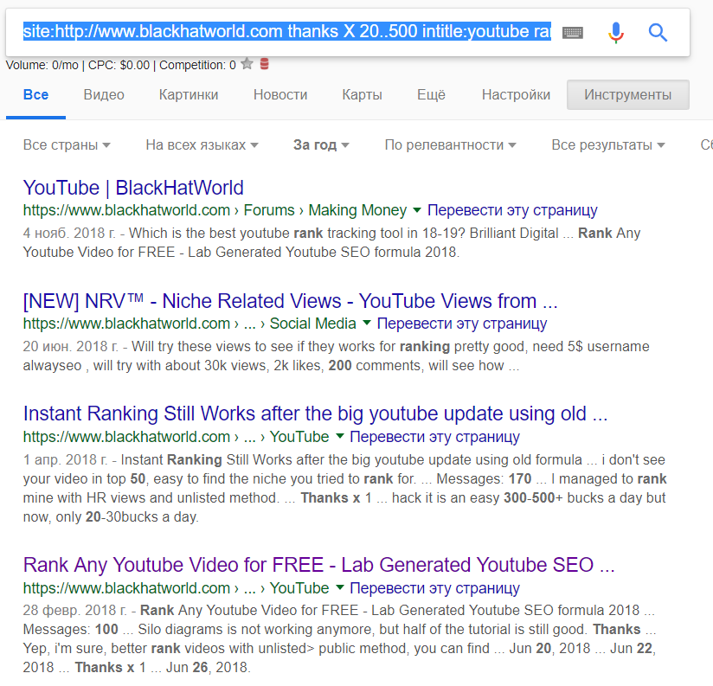Switch to the Новости tab
Image resolution: width=713 pixels, height=686 pixels.
pyautogui.click(x=280, y=94)
